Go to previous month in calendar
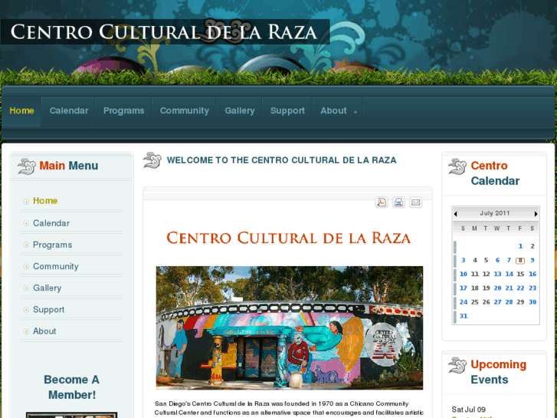The width and height of the screenshot is (557, 418). (x=455, y=214)
